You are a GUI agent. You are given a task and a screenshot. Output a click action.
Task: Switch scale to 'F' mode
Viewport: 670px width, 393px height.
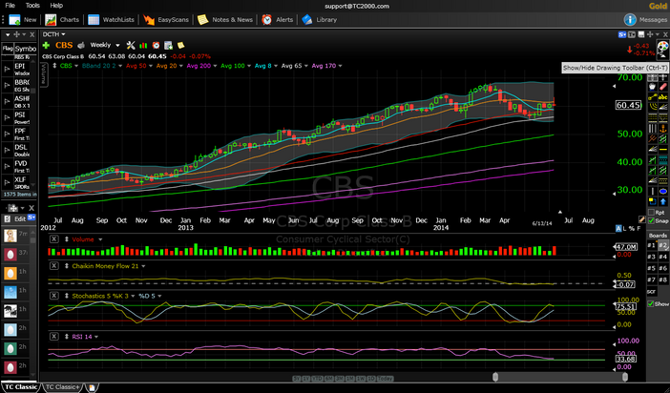639,229
